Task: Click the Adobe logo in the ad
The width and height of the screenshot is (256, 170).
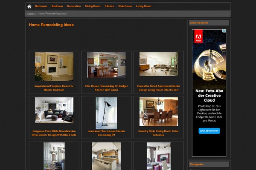Action: (x=198, y=36)
